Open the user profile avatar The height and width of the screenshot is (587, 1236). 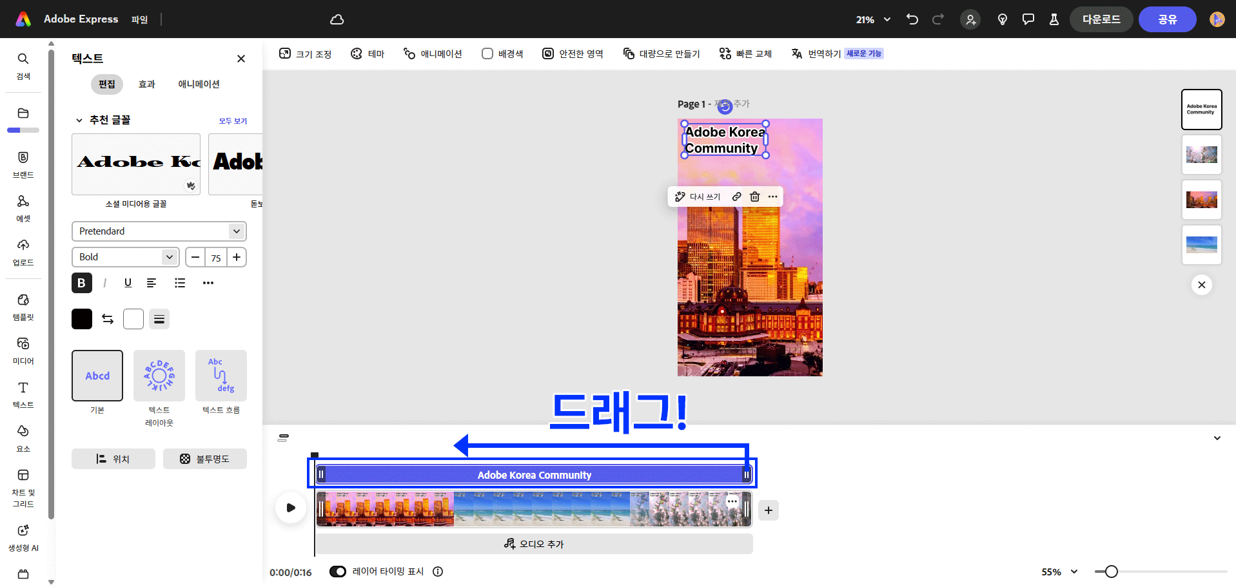click(1217, 19)
